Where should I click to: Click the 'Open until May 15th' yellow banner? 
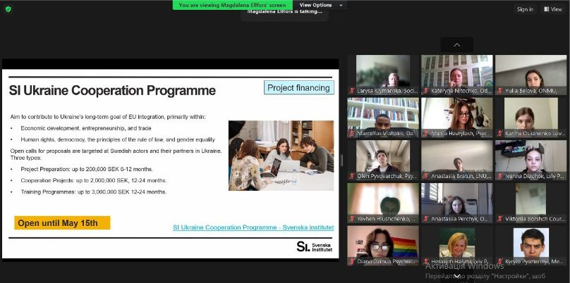pos(62,222)
